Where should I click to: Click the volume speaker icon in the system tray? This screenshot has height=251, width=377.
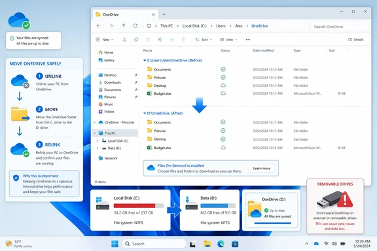click(334, 244)
